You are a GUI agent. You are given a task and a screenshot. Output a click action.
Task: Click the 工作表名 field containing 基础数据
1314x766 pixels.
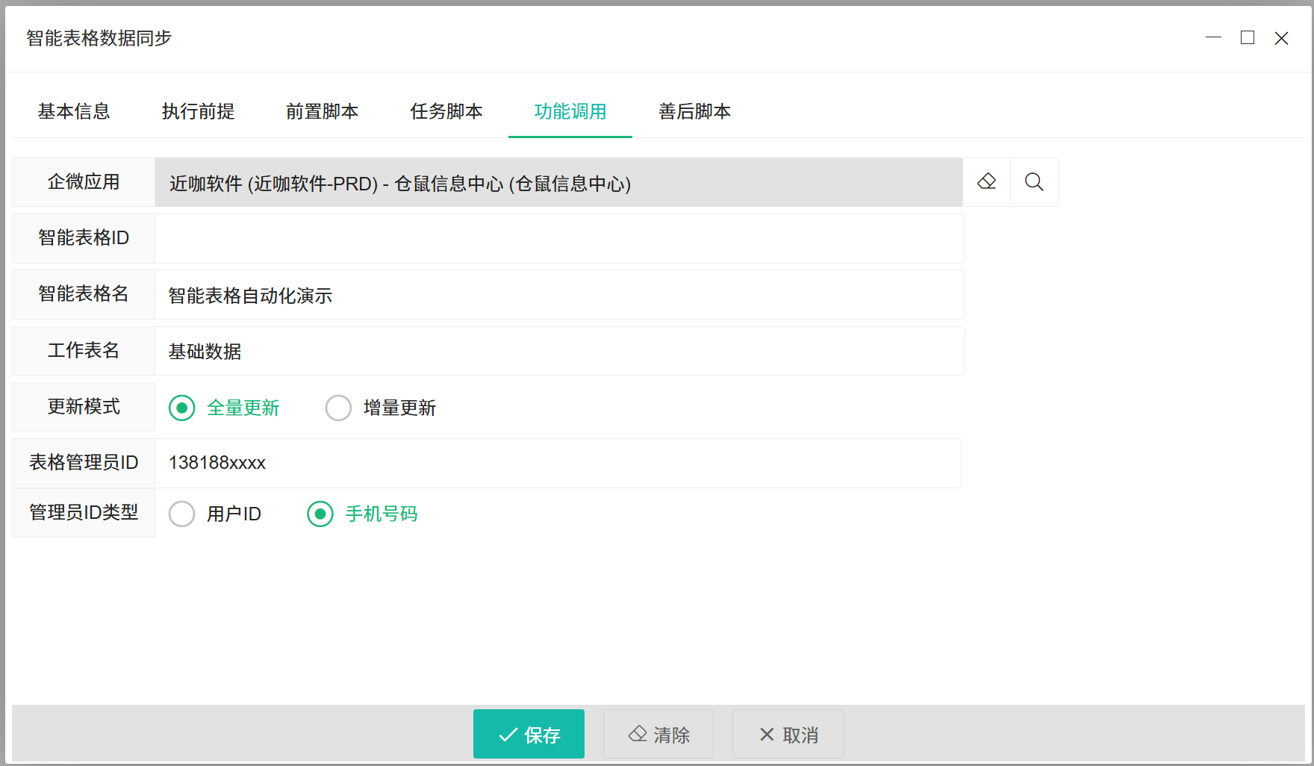pos(558,352)
